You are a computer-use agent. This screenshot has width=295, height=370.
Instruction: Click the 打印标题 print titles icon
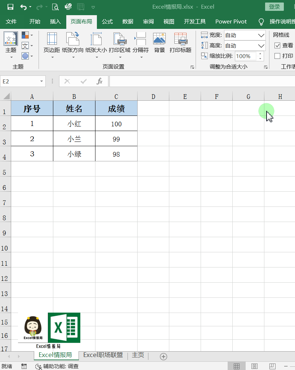point(180,39)
